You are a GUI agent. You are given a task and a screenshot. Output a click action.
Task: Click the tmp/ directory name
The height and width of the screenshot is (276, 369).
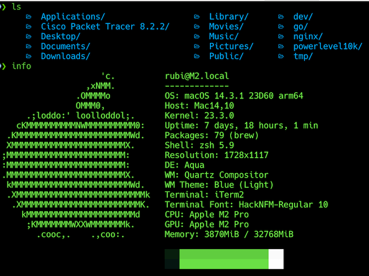pyautogui.click(x=303, y=56)
